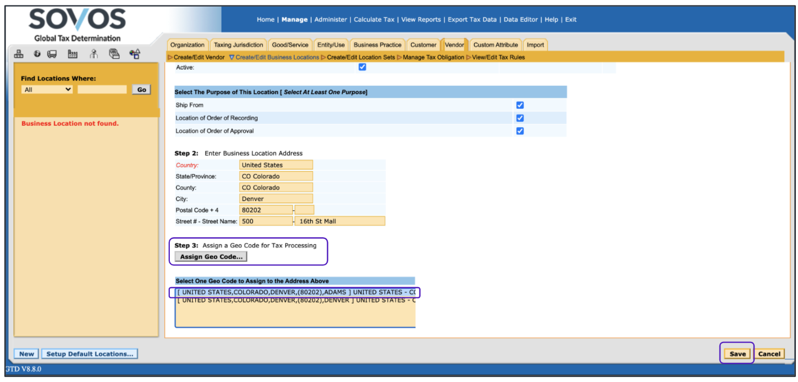The height and width of the screenshot is (382, 798).
Task: Toggle Location of Order of Approval checkbox
Action: pos(520,131)
